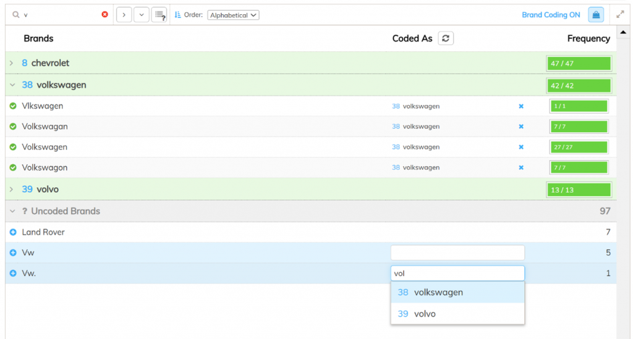Click the '8 chevrolet' group label
This screenshot has height=339, width=633.
tap(45, 63)
